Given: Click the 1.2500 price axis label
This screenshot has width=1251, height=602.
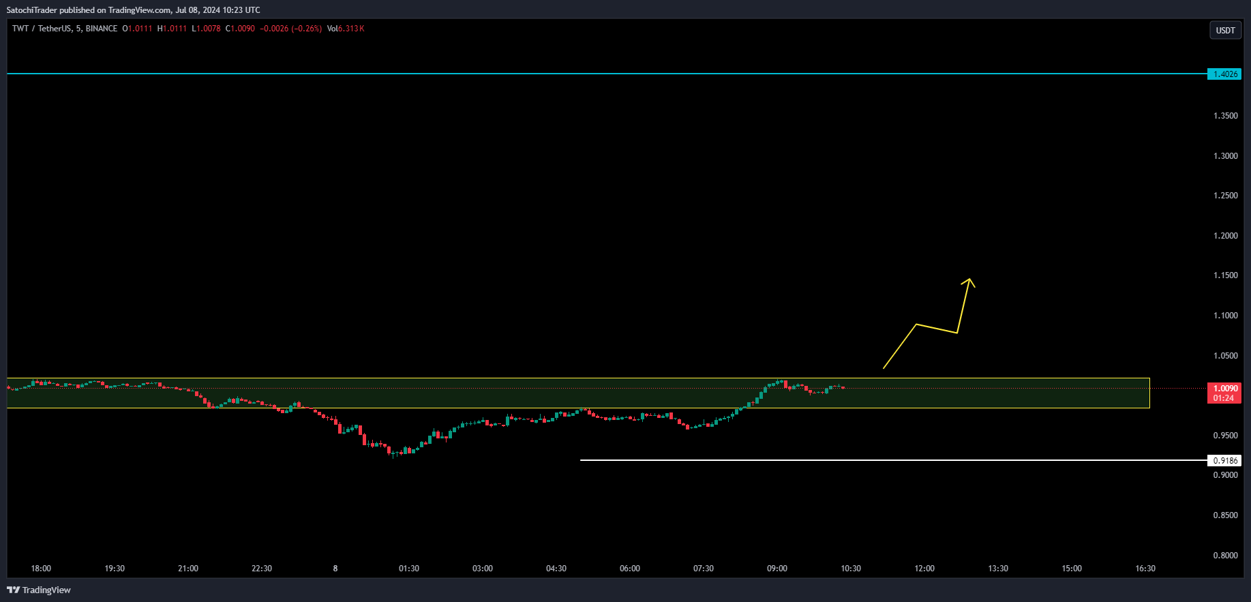Looking at the screenshot, I should coord(1225,196).
